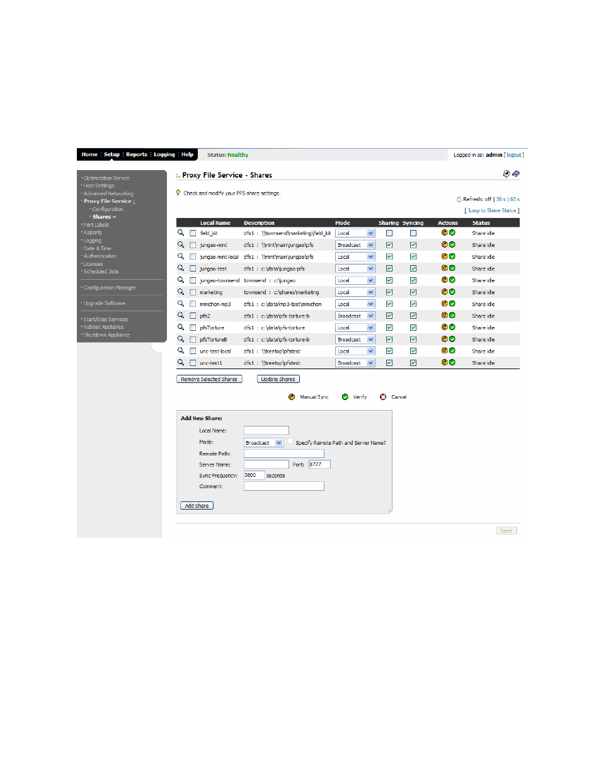Start manual sync for unc-test1 share
The image size is (601, 778).
(444, 363)
